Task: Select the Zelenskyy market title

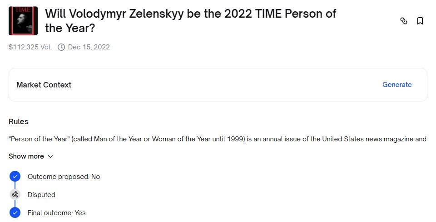Action: click(191, 21)
